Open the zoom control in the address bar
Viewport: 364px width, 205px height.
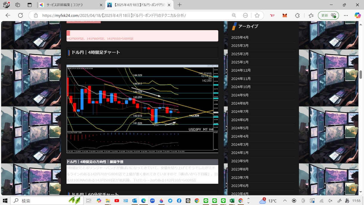234,15
